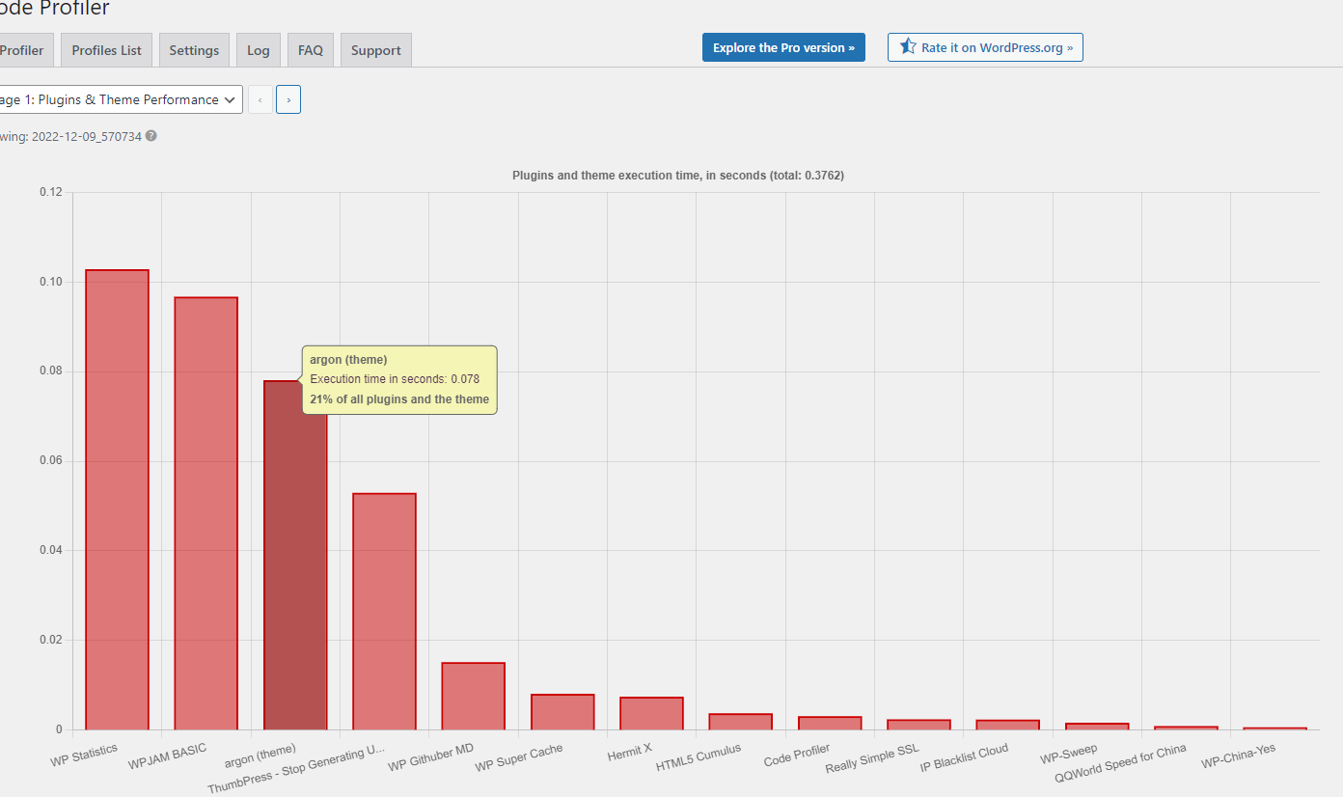This screenshot has width=1343, height=797.
Task: Open the Log tab
Action: click(258, 50)
